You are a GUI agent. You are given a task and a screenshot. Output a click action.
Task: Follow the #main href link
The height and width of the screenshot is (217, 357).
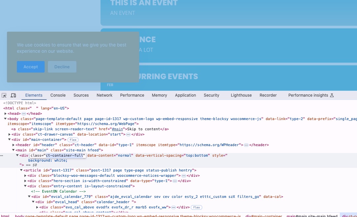(117, 129)
